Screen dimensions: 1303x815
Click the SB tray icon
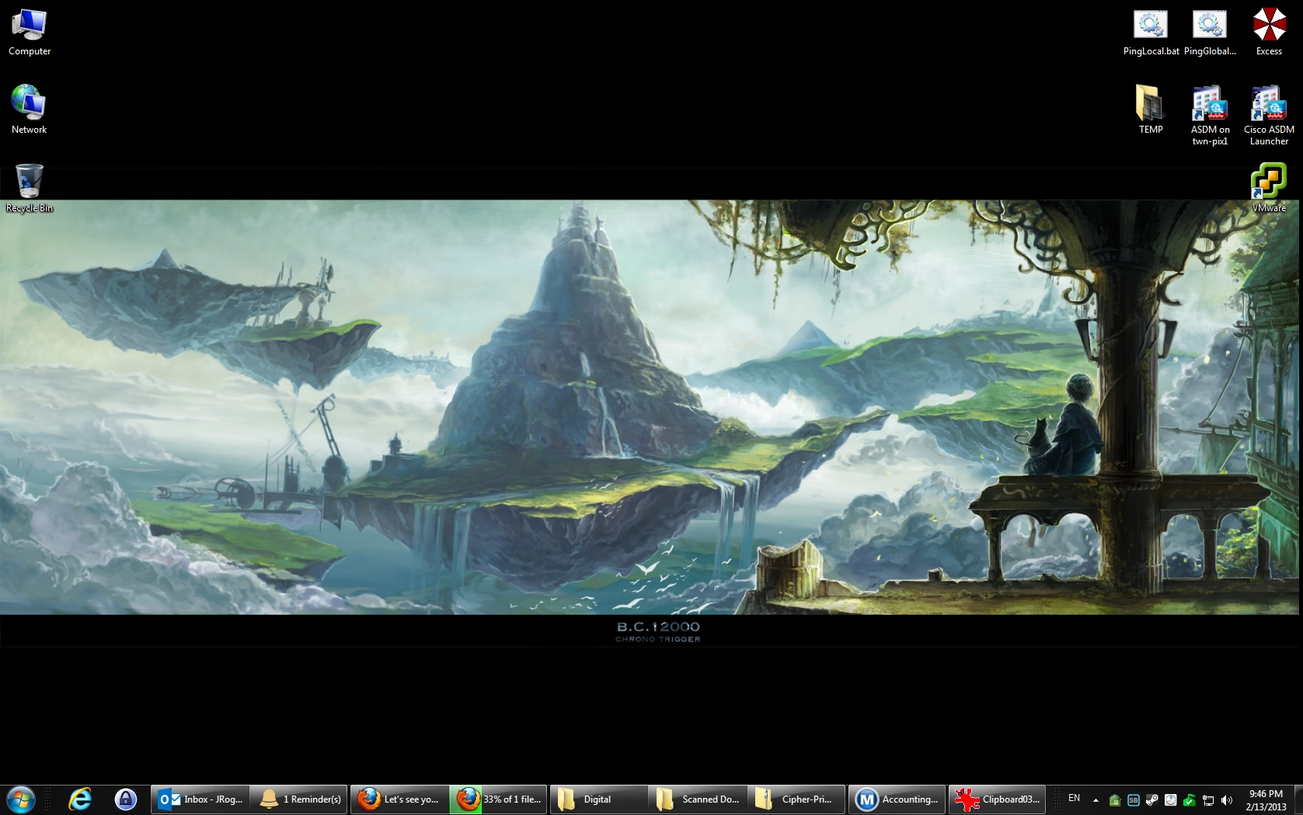[1134, 800]
